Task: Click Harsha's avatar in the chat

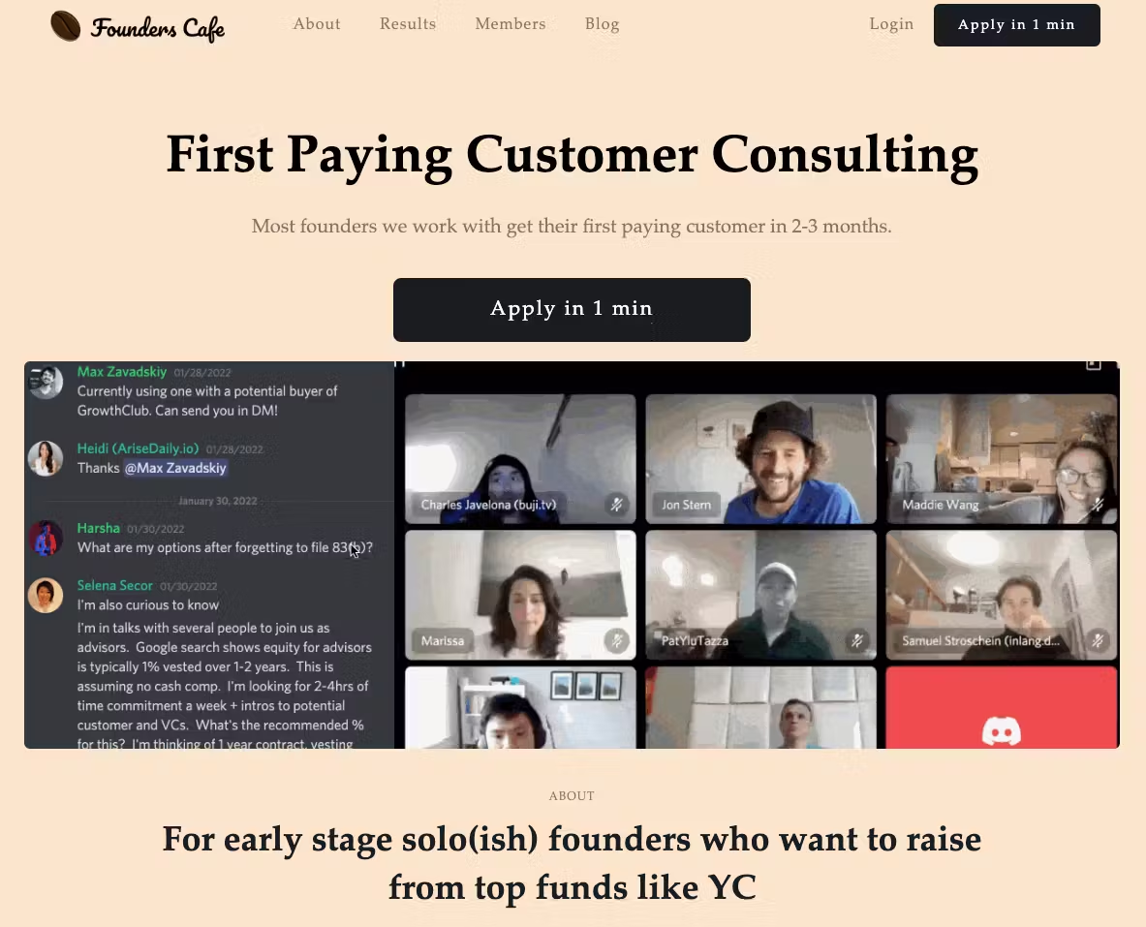Action: (46, 538)
